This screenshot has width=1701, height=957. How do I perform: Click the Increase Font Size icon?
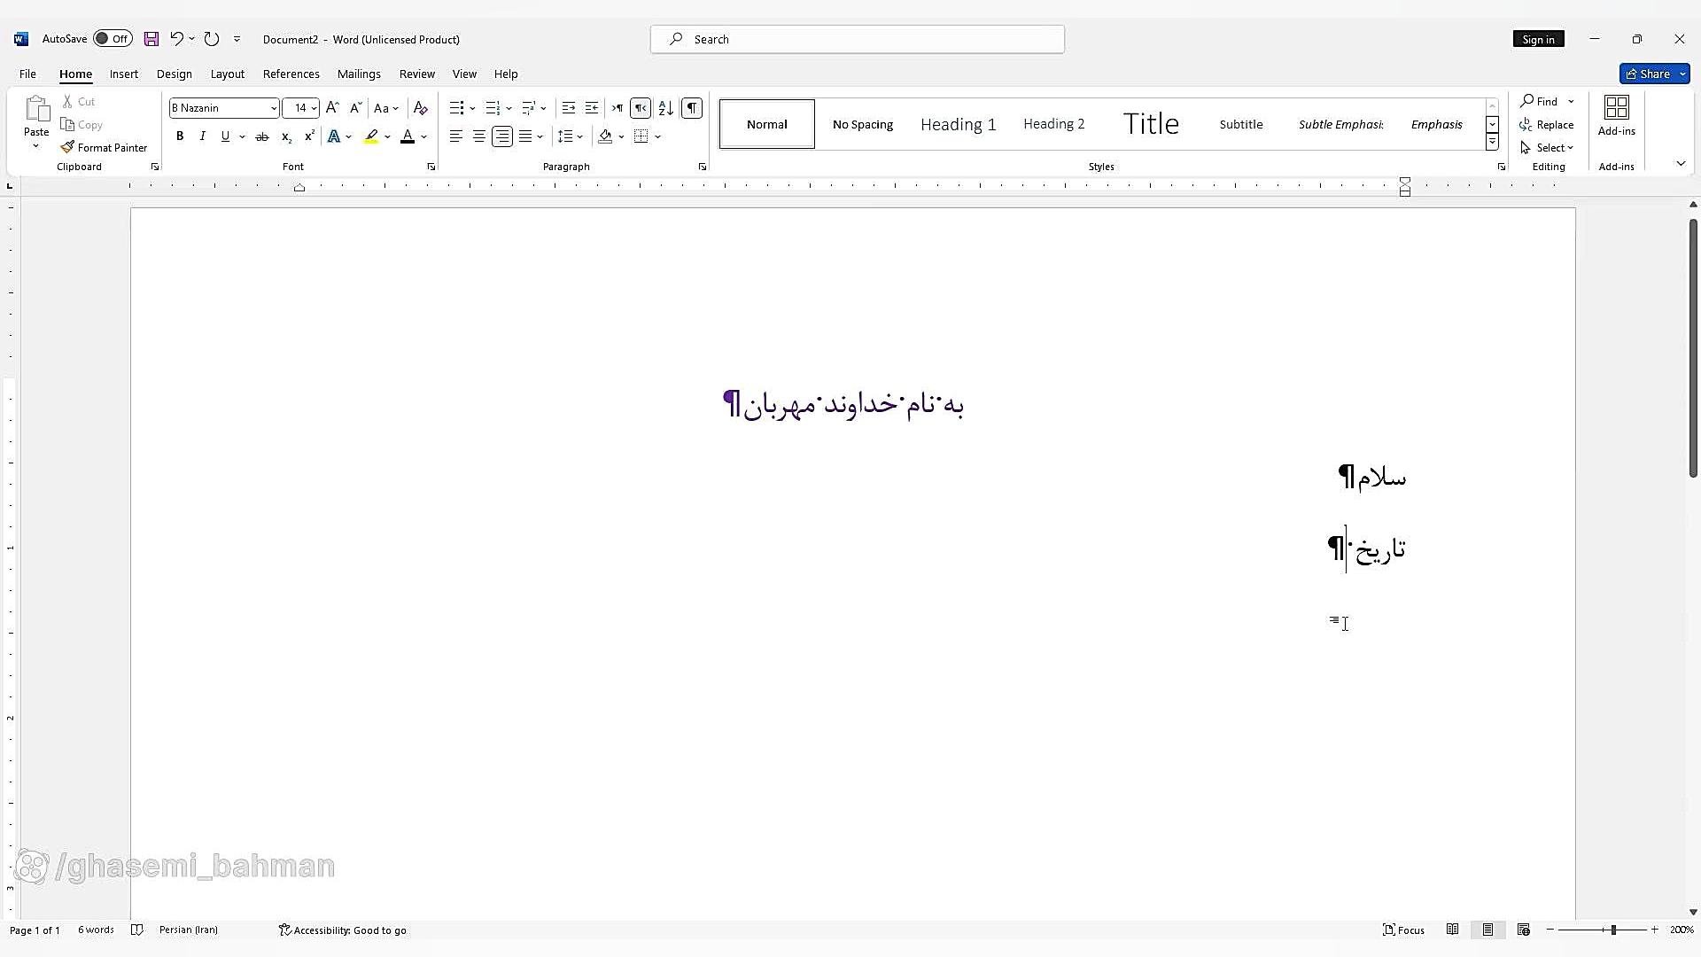(332, 108)
